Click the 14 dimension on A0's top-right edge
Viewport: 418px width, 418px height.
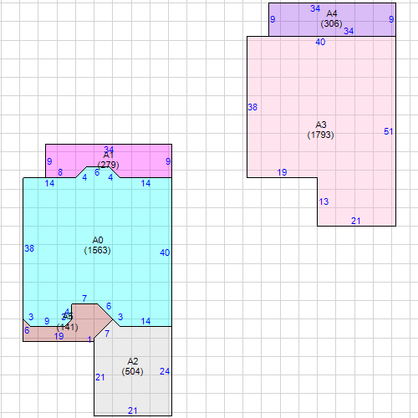click(x=145, y=183)
